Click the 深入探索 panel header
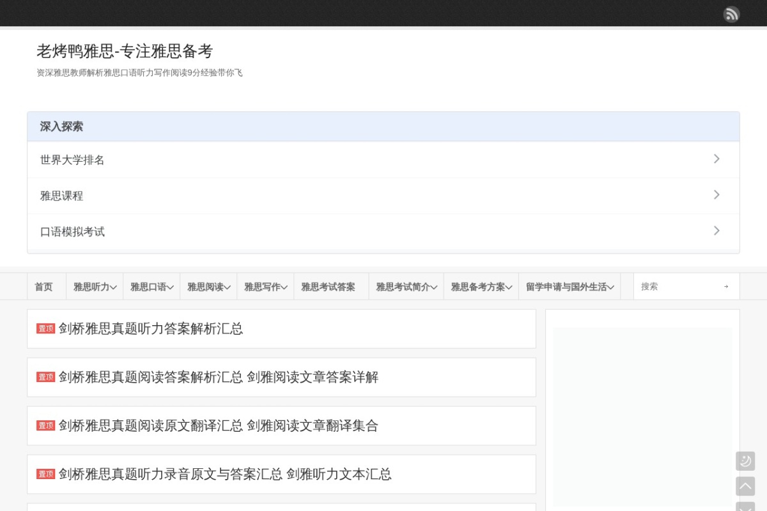 pos(383,126)
